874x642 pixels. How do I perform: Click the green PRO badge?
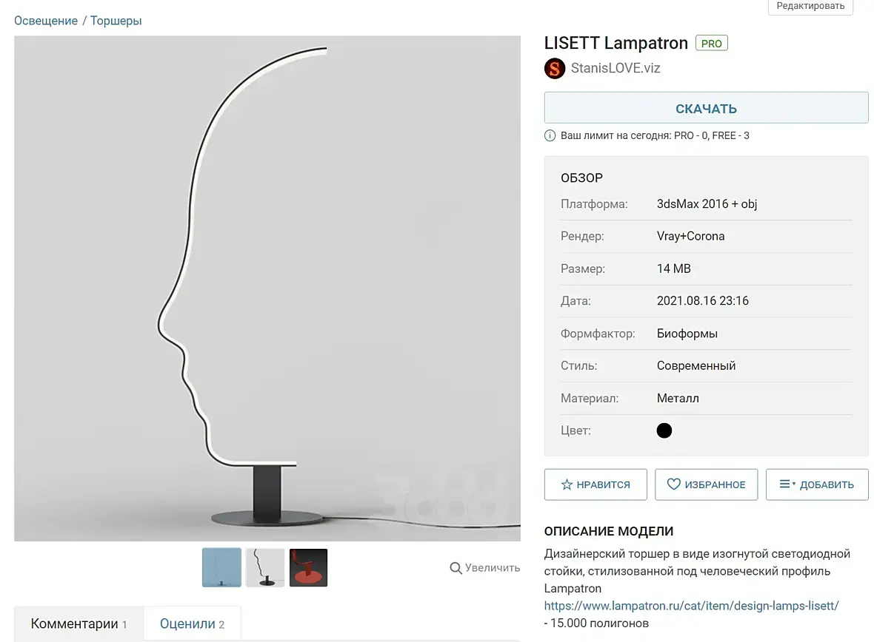[x=711, y=43]
